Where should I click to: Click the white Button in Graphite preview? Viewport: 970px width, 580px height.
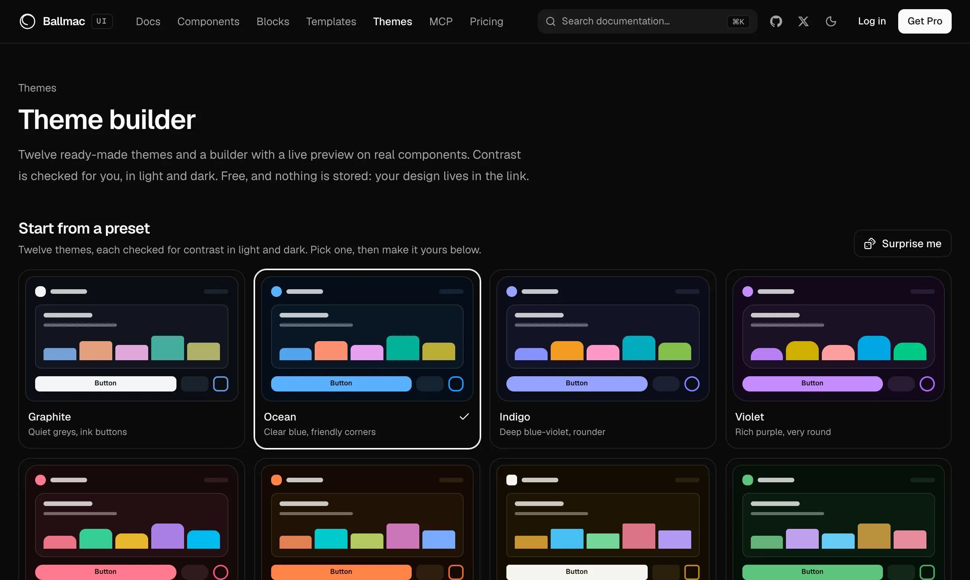[x=106, y=383]
